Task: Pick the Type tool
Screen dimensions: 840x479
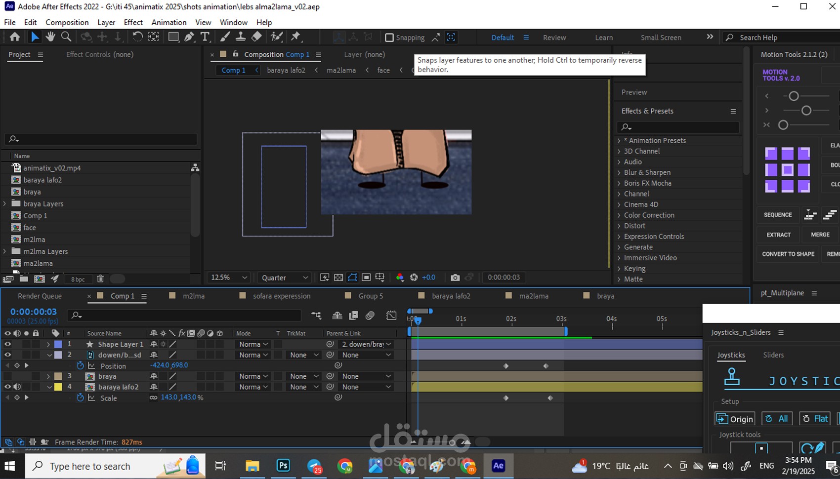Action: tap(205, 37)
